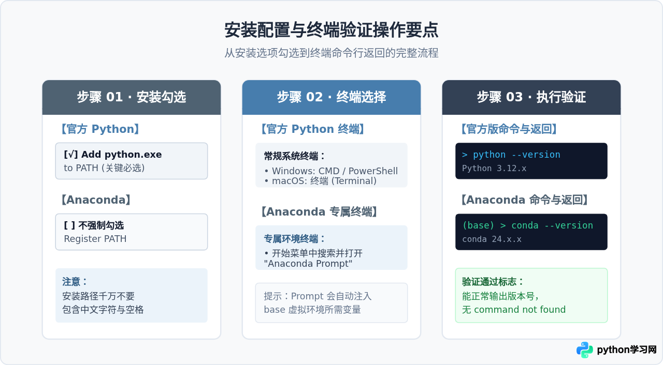Click the 【官方 Python 终端】 heading
Screen dimensions: 663x365
click(x=313, y=129)
